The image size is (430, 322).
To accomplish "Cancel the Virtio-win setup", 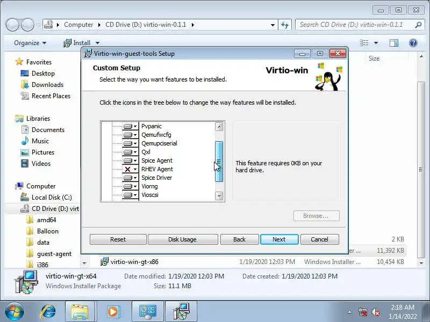I will pyautogui.click(x=319, y=239).
